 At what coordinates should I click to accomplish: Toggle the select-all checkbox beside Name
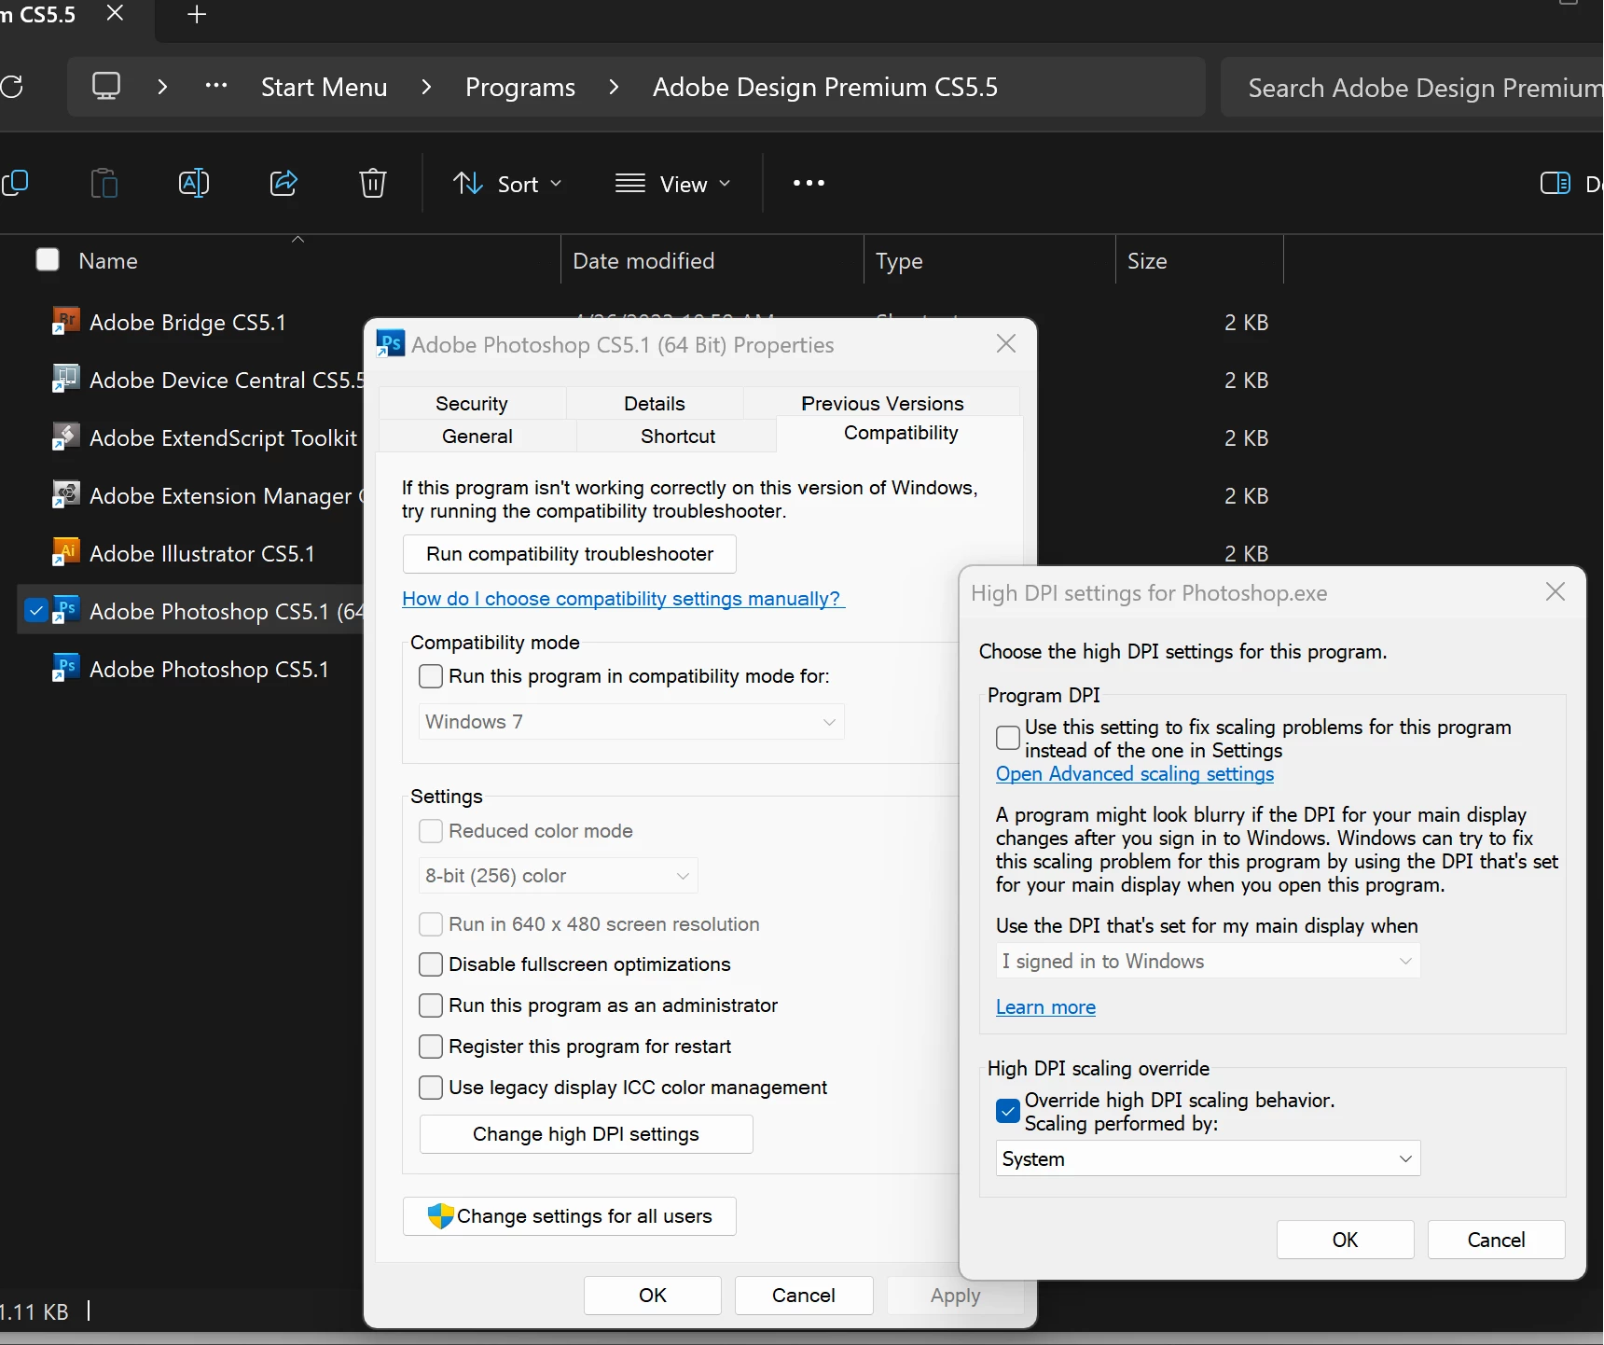(x=48, y=259)
